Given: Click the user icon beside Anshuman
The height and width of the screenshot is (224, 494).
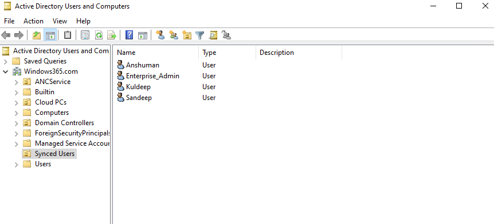Looking at the screenshot, I should (x=121, y=65).
